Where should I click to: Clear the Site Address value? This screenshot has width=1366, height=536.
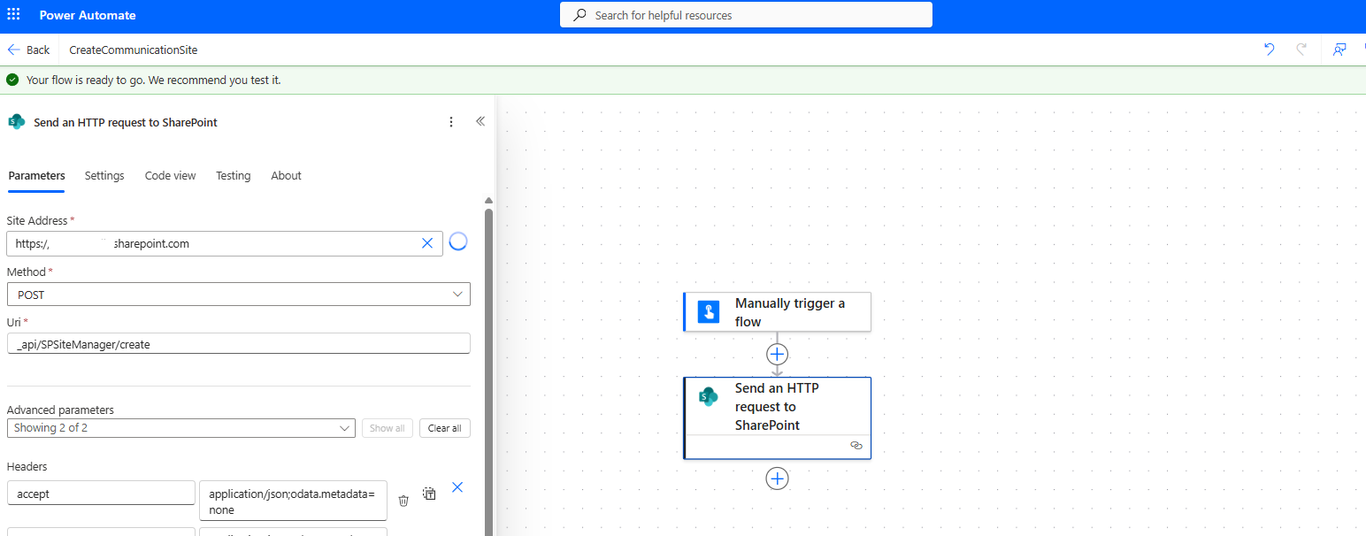click(x=426, y=243)
